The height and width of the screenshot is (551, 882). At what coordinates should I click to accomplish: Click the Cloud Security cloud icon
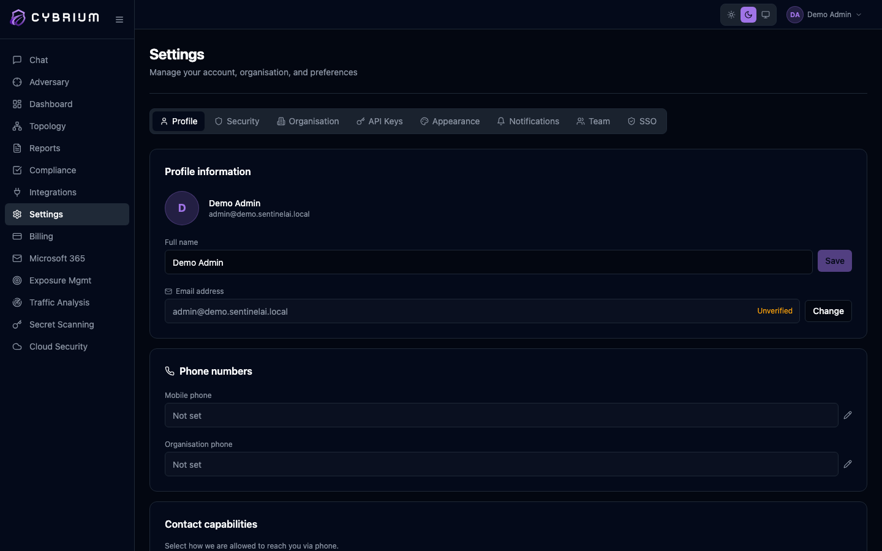coord(17,347)
